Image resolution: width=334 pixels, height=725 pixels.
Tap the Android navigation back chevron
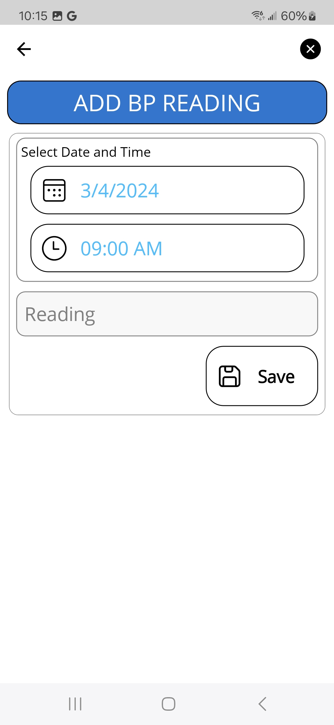coord(262,704)
